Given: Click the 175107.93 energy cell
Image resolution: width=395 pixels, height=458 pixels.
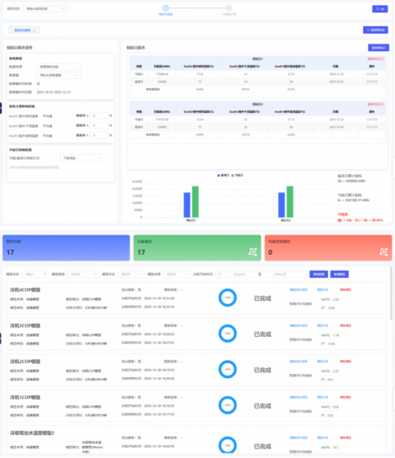Looking at the screenshot, I should 162,119.
